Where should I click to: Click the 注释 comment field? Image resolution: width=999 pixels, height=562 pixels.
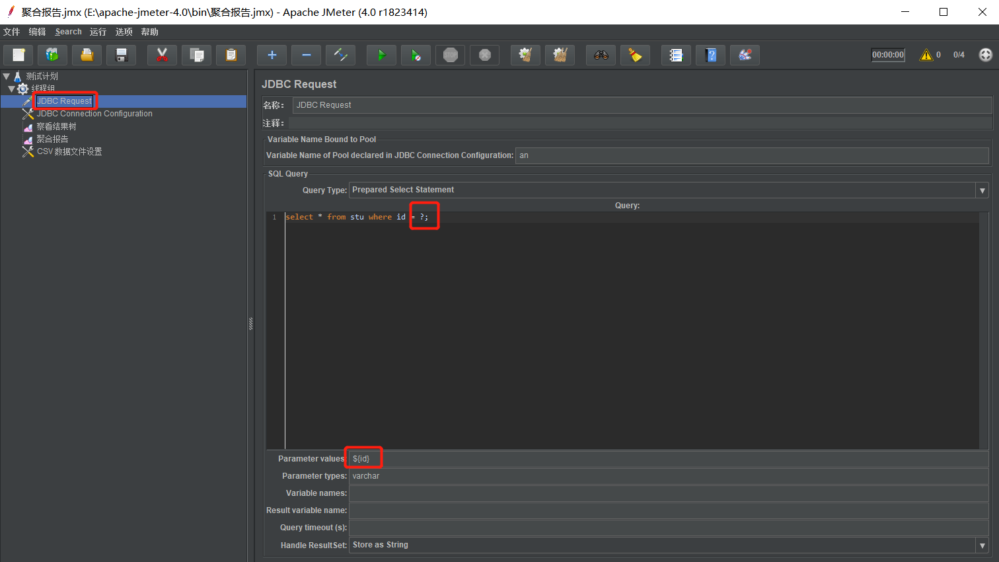coord(640,123)
